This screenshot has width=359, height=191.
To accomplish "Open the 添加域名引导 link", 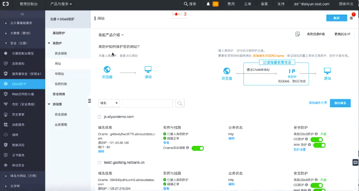I will point(318,103).
